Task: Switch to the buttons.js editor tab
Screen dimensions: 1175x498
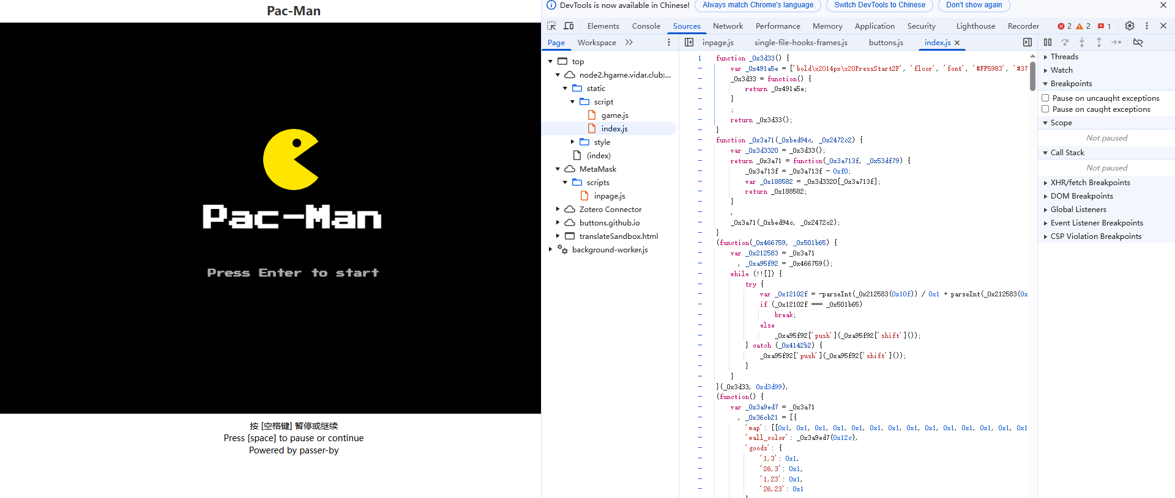Action: tap(886, 42)
